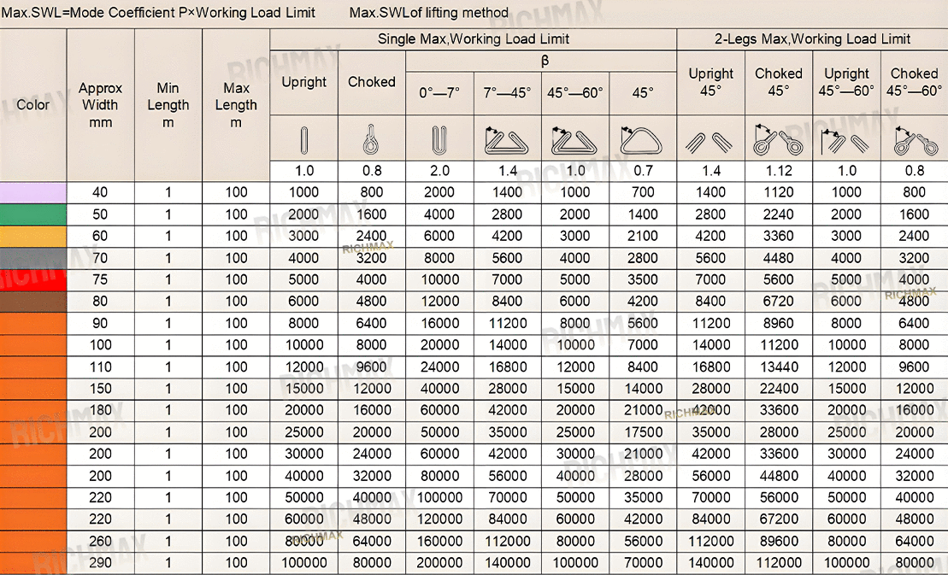Click the 200000 value cell
Viewport: 948px width, 575px height.
tap(439, 562)
